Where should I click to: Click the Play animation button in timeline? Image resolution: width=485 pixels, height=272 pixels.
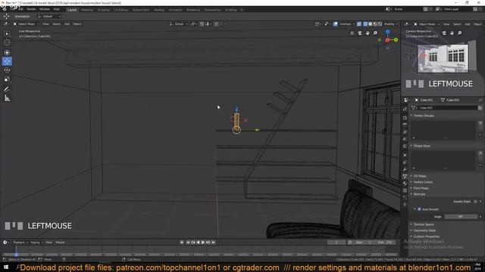[x=203, y=243]
